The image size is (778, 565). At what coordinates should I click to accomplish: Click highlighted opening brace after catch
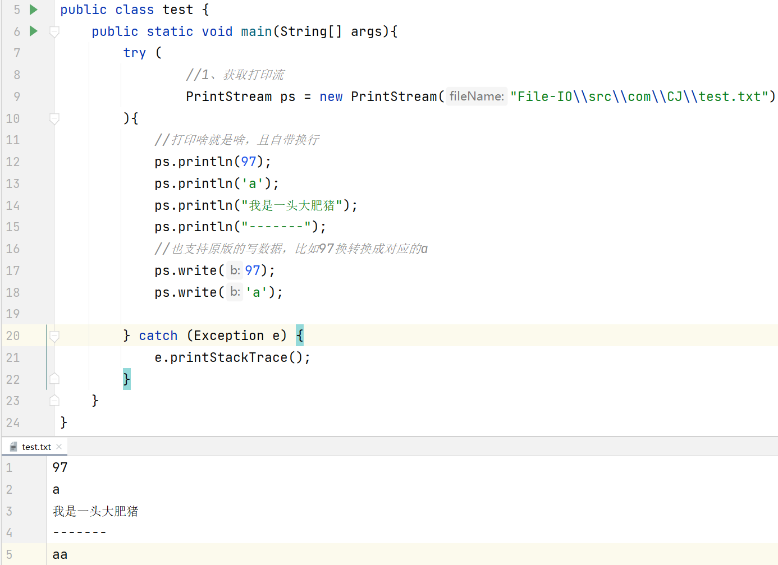300,336
